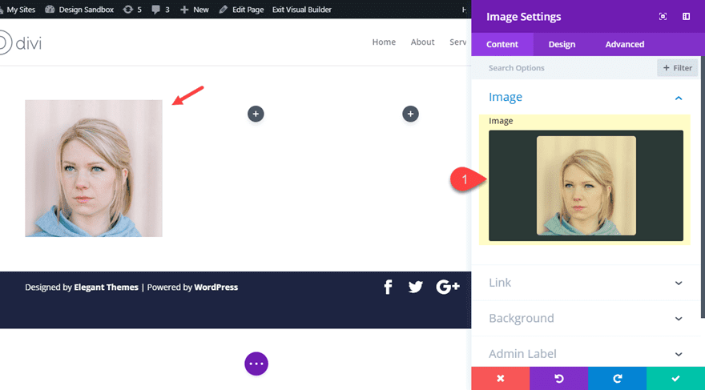This screenshot has height=390, width=705.
Task: Click the snap modal to sidebar icon
Action: click(x=686, y=17)
